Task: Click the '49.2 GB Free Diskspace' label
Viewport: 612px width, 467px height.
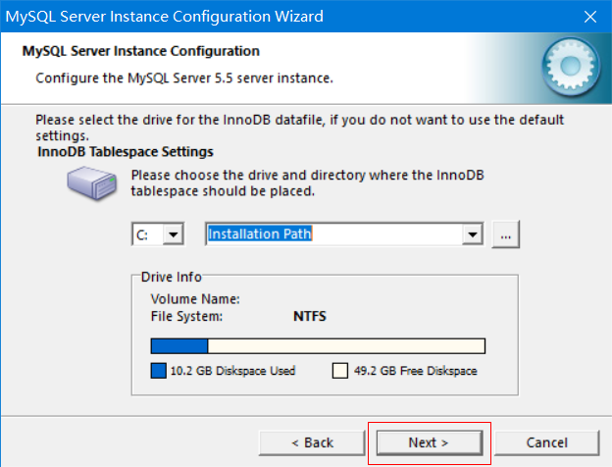Action: point(416,371)
